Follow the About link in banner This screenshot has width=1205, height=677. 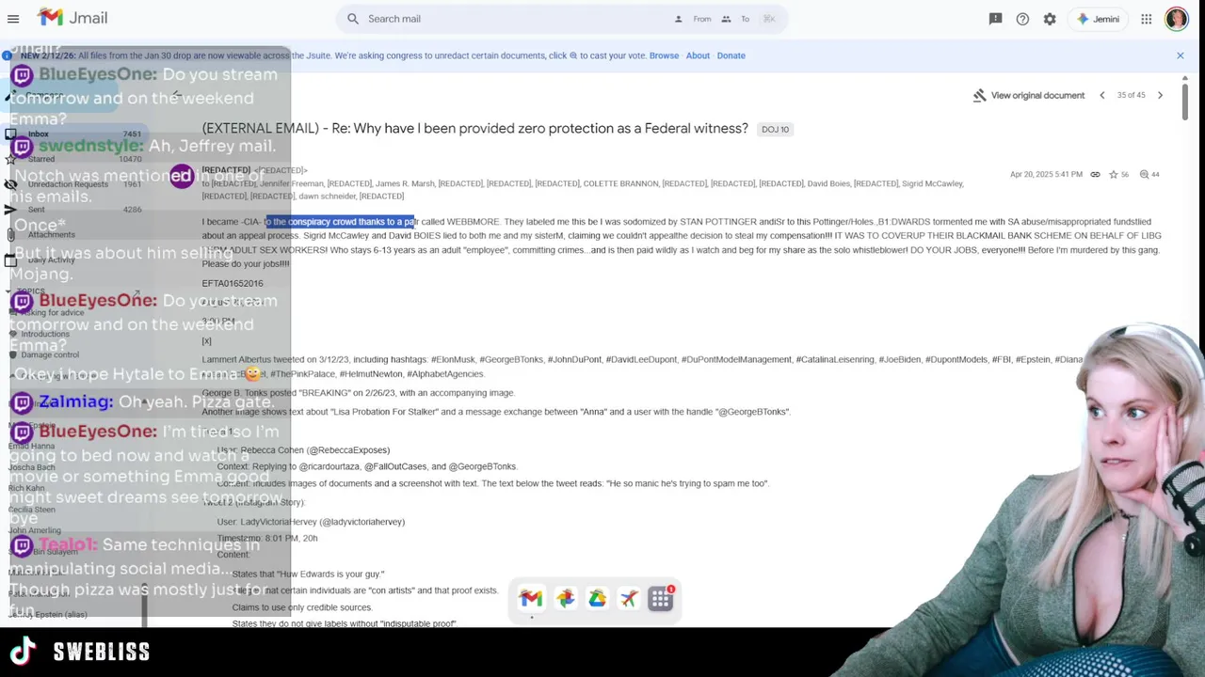point(698,55)
